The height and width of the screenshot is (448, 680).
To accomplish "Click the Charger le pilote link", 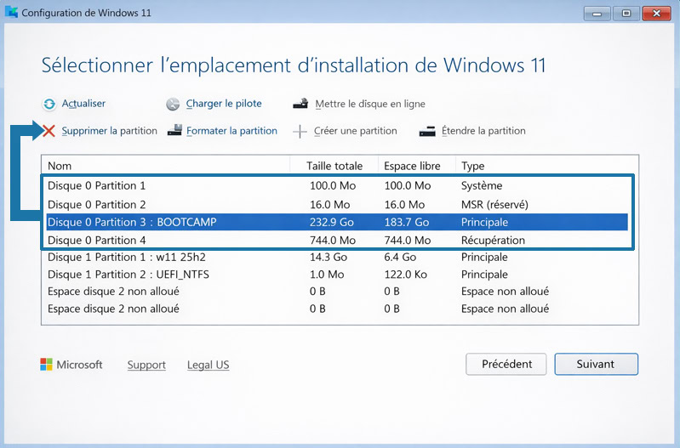I will (224, 104).
